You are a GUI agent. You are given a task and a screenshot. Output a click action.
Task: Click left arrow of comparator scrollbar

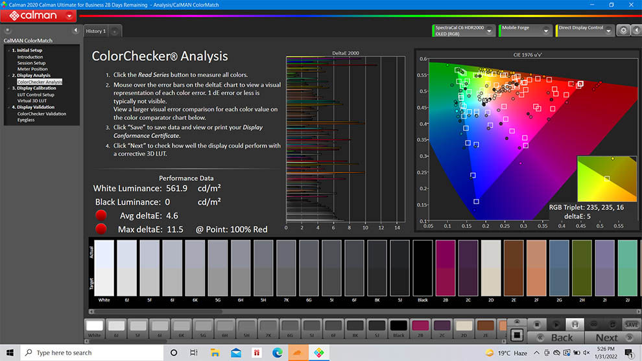91,312
